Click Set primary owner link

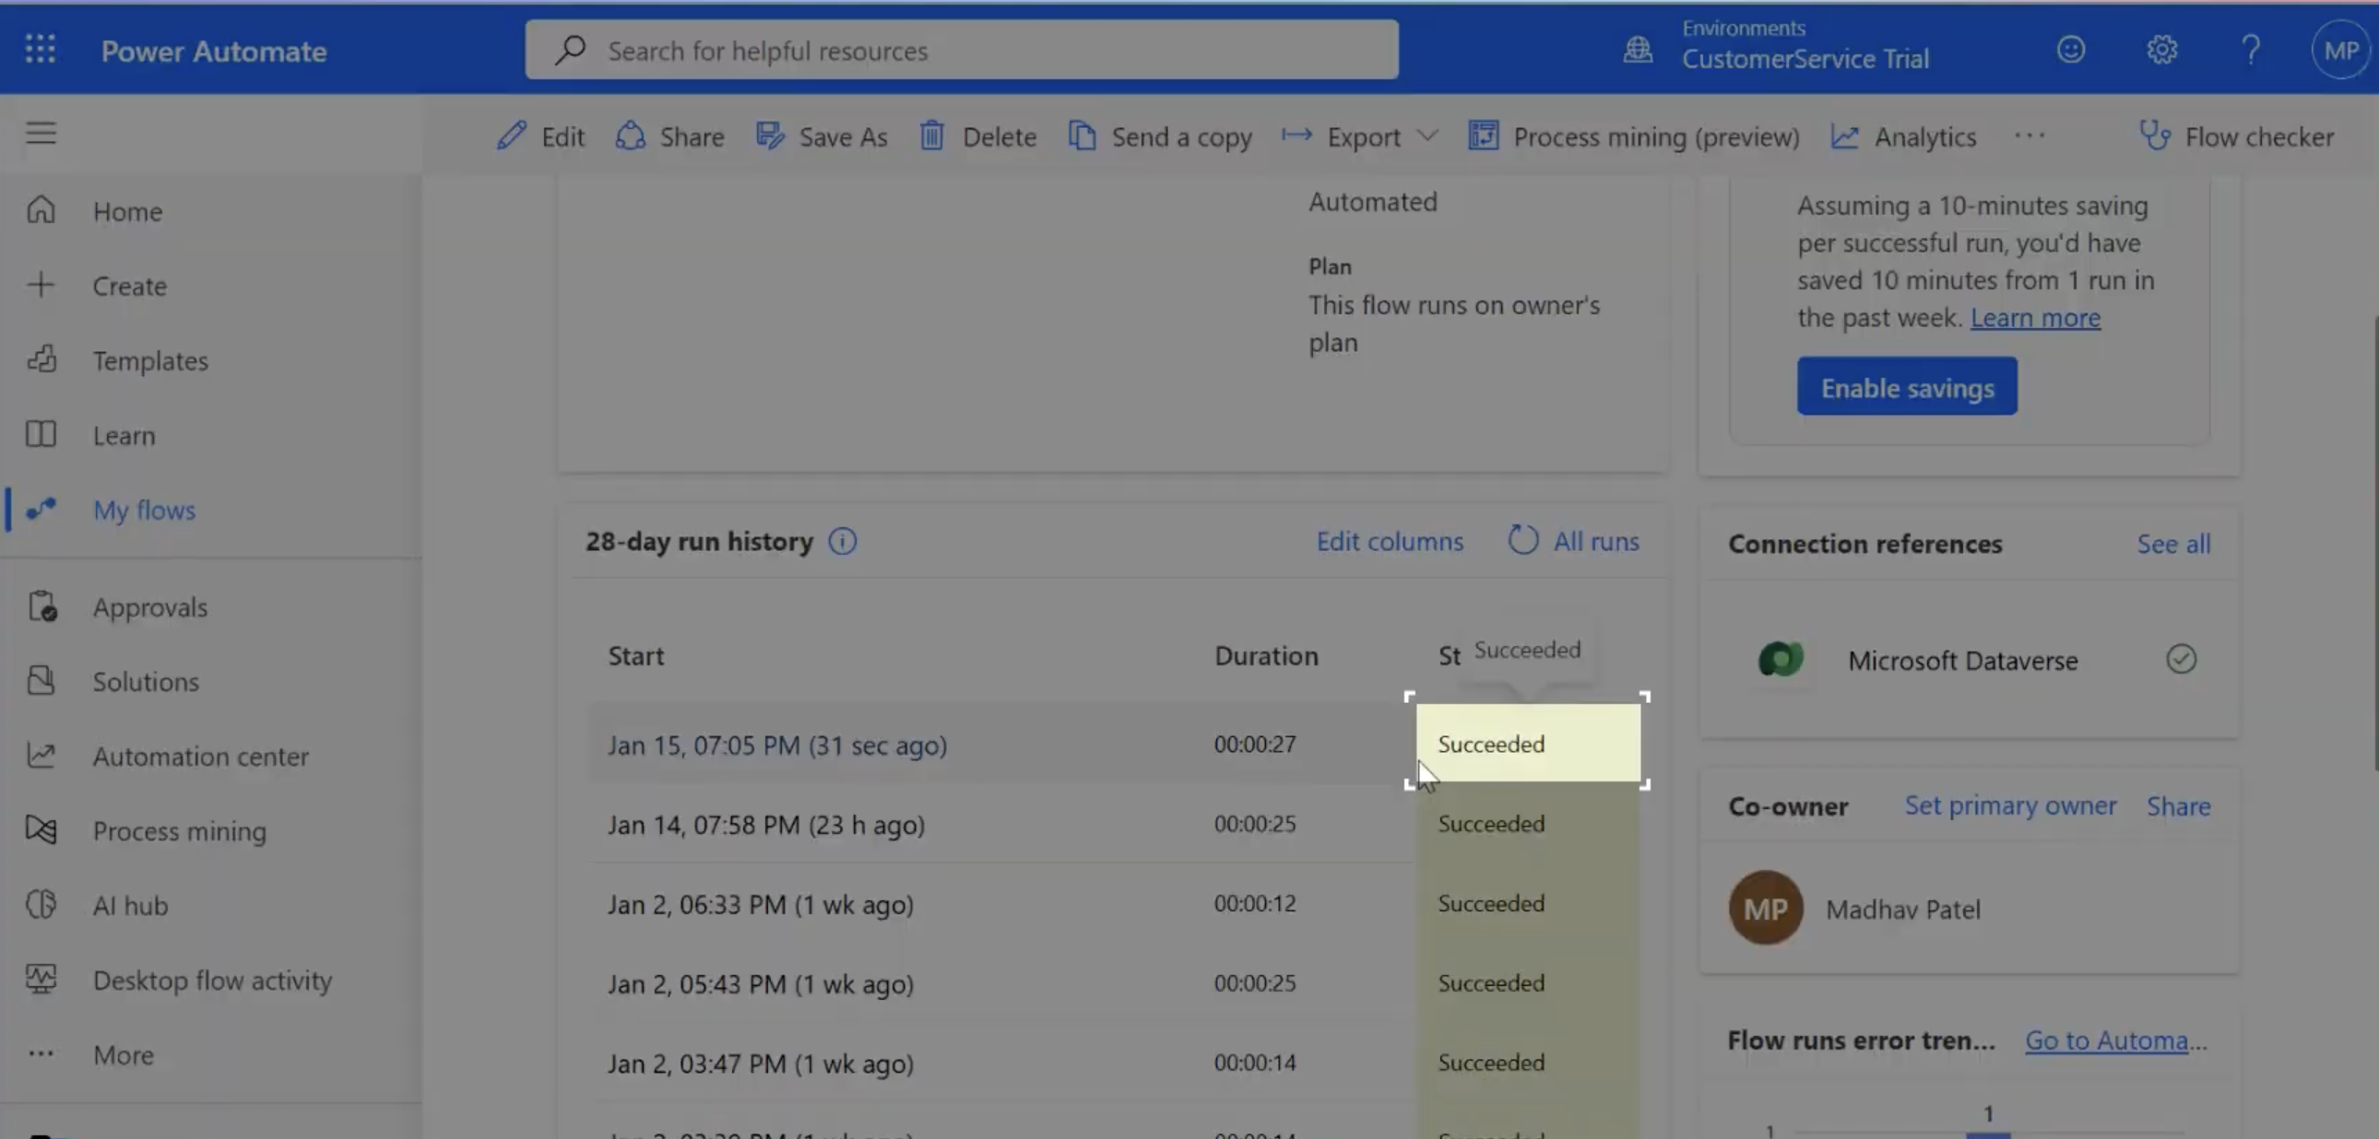pyautogui.click(x=2010, y=805)
